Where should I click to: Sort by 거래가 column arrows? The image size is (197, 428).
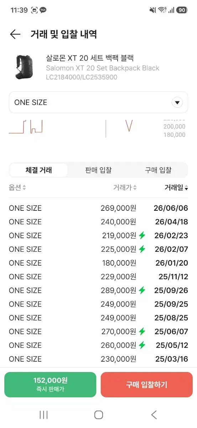pos(135,188)
